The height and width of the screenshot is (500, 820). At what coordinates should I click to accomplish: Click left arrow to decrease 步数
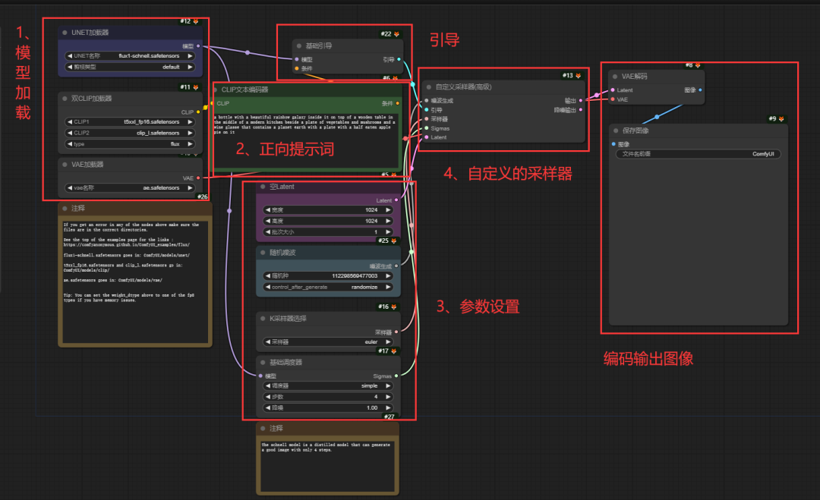click(x=268, y=396)
